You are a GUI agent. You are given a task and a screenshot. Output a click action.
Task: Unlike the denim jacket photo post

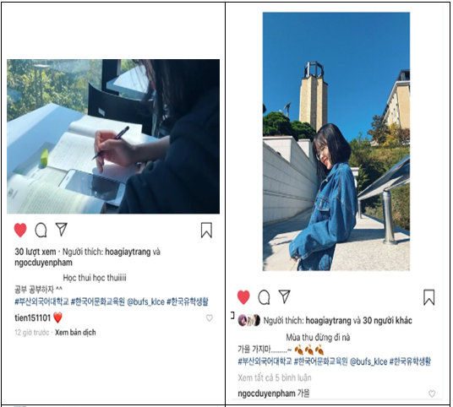pos(243,297)
